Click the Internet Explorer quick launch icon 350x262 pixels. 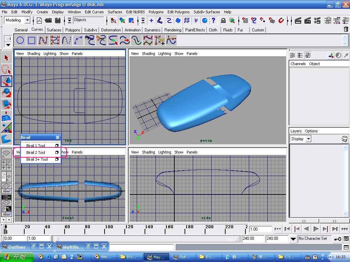click(48, 257)
